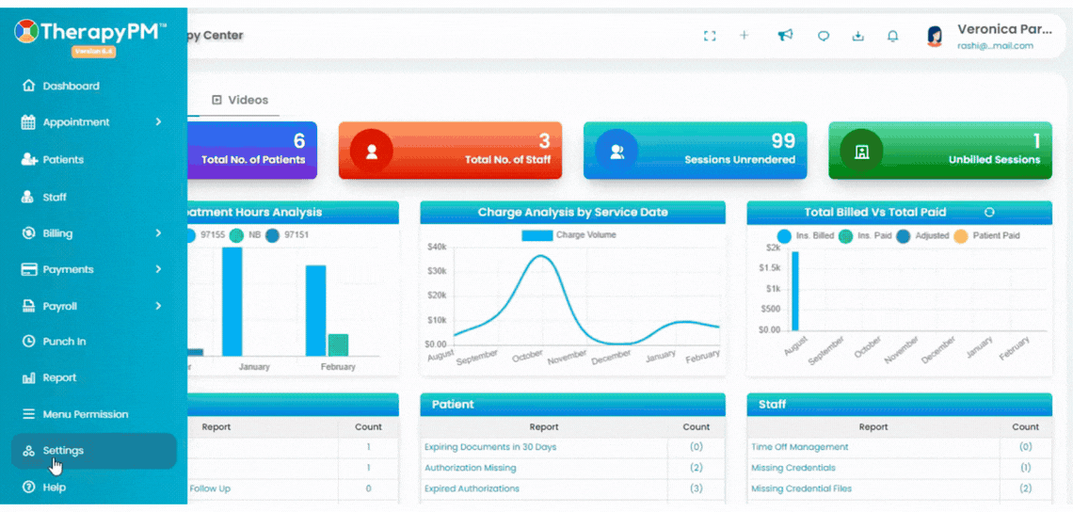Click the plus icon in the top bar
1073x512 pixels.
pyautogui.click(x=744, y=36)
